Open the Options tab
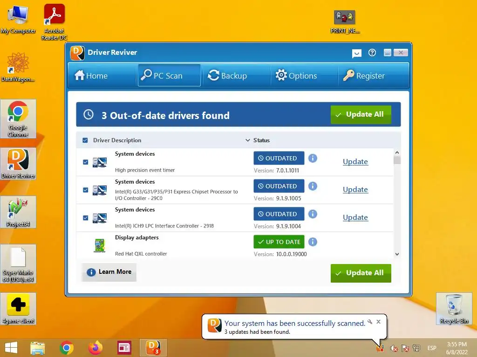This screenshot has width=477, height=357. [296, 75]
